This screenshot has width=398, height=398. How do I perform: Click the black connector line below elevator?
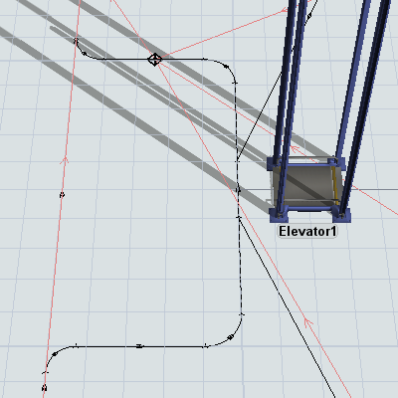click(286, 305)
